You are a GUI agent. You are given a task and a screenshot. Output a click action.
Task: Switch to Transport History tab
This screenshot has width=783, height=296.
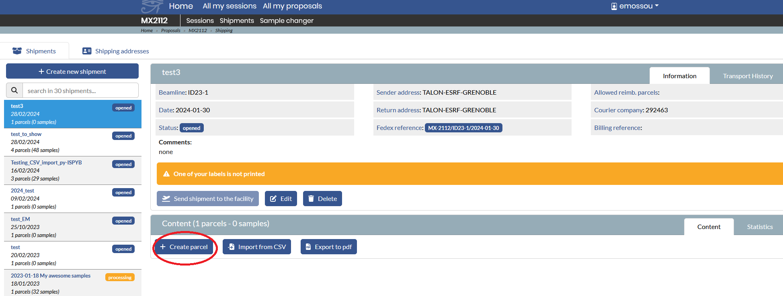click(747, 76)
